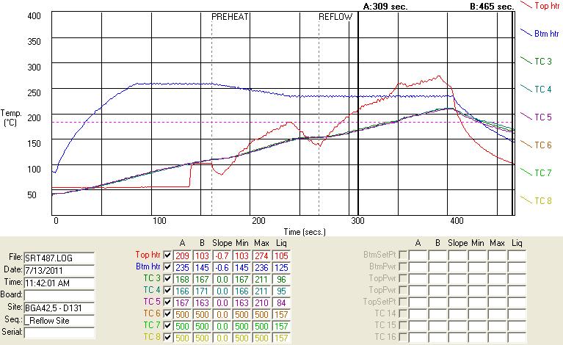The width and height of the screenshot is (563, 345).
Task: Click the Time field showing 11:42:01 AM
Action: [59, 283]
